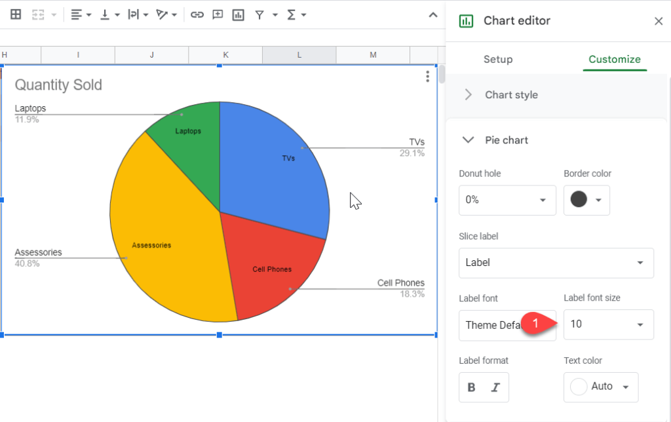Click the borders toolbar icon
This screenshot has width=671, height=422.
(16, 14)
